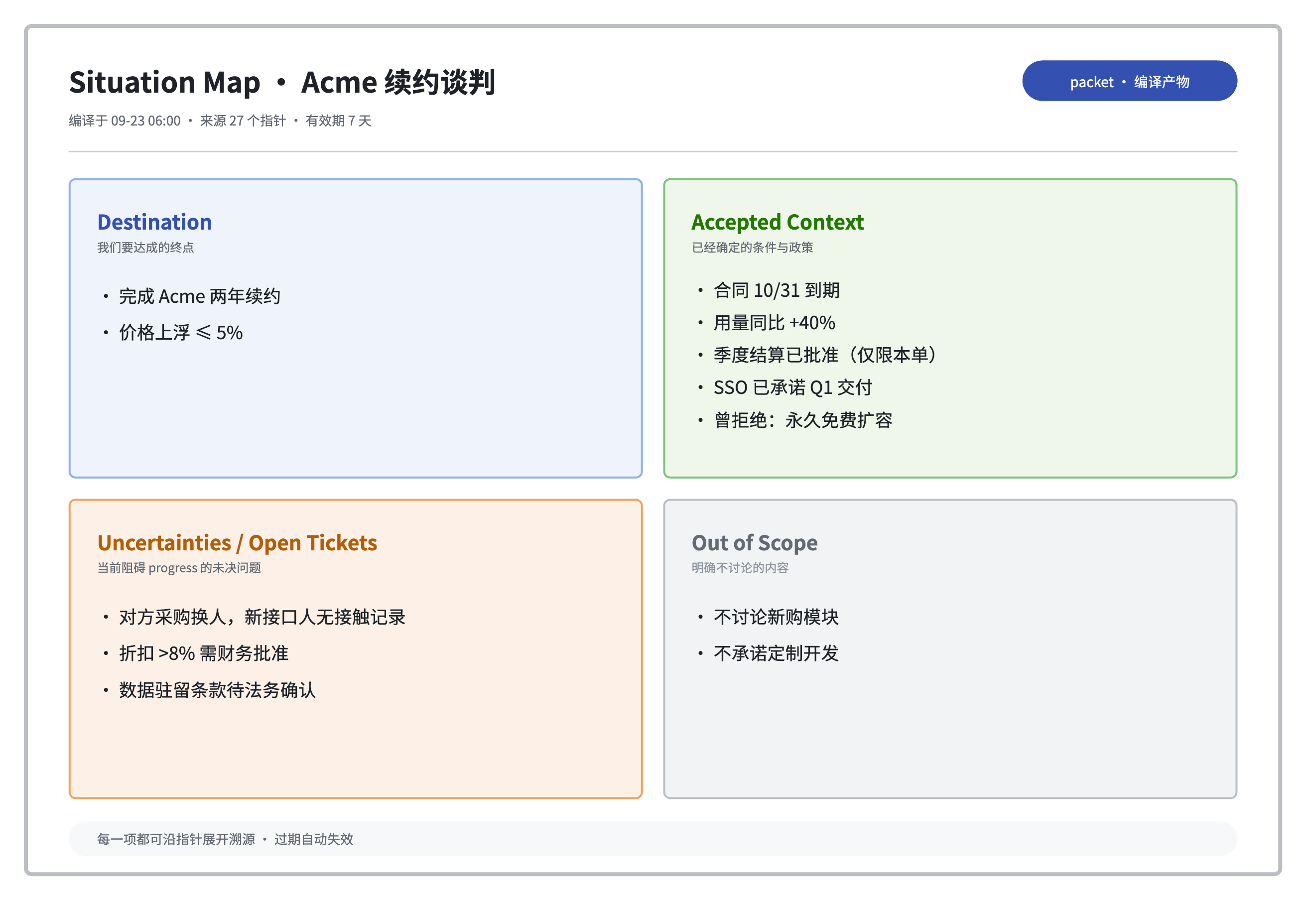Select the 用量同比 +40% item

(x=774, y=323)
